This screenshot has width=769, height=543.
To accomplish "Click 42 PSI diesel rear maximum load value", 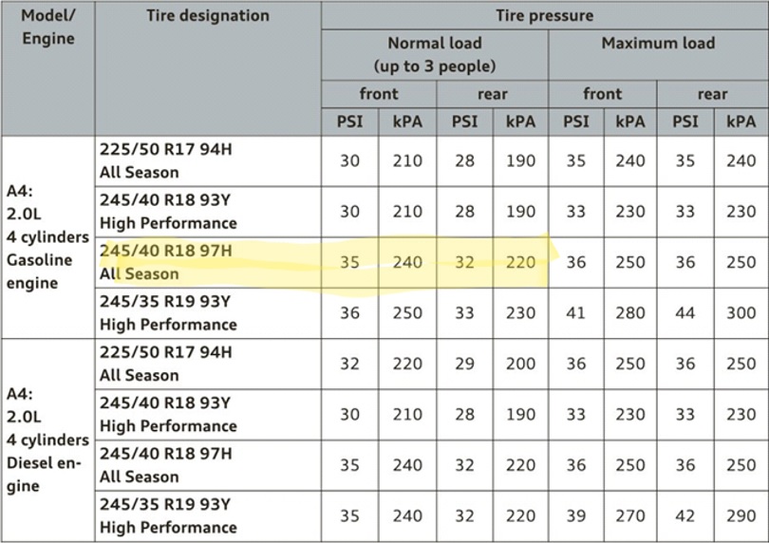I will (685, 516).
